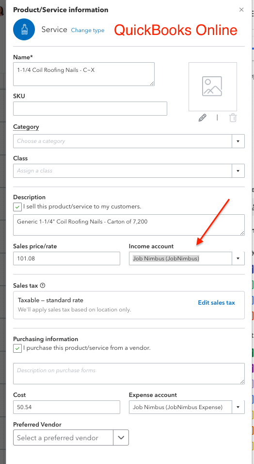Click the Cost input field

[x=67, y=407]
